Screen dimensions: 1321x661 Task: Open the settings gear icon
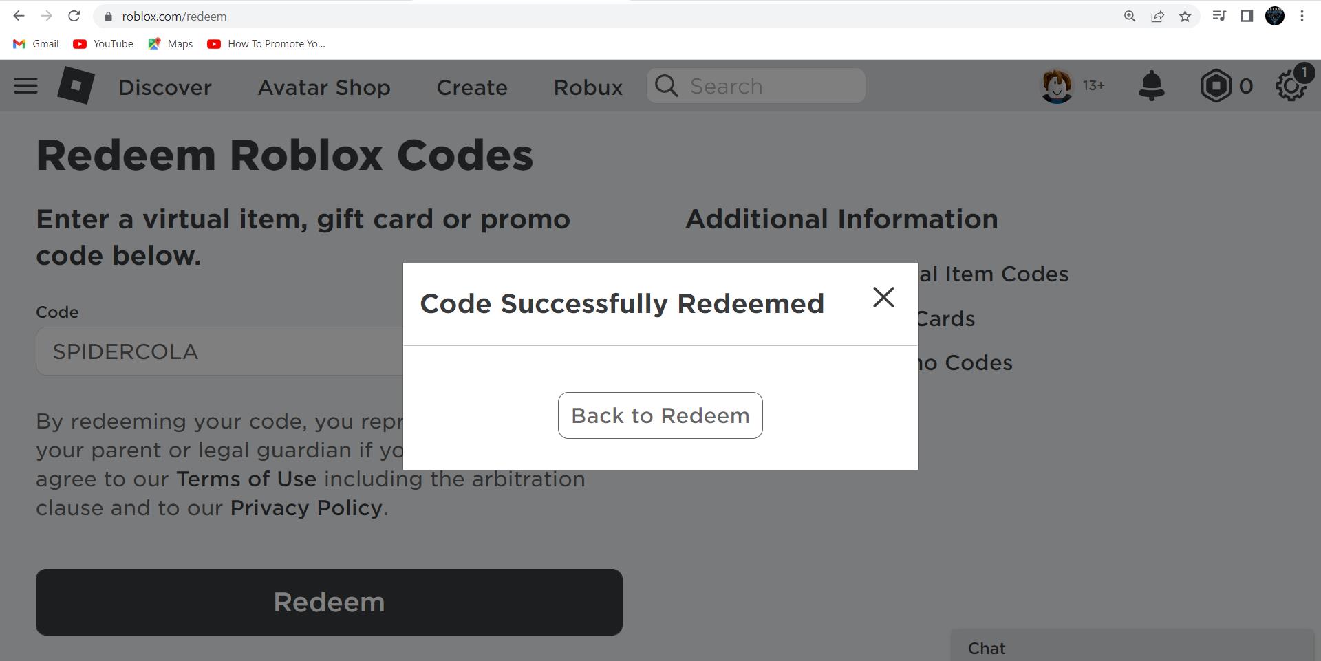(1291, 87)
